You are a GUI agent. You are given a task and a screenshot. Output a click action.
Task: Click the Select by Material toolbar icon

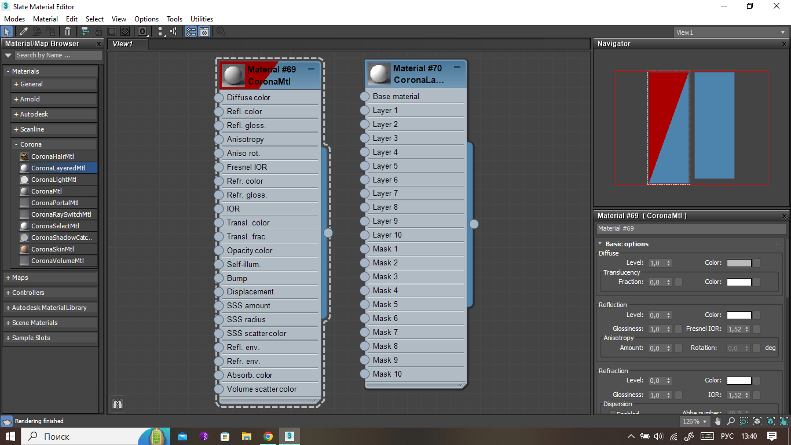(x=221, y=31)
